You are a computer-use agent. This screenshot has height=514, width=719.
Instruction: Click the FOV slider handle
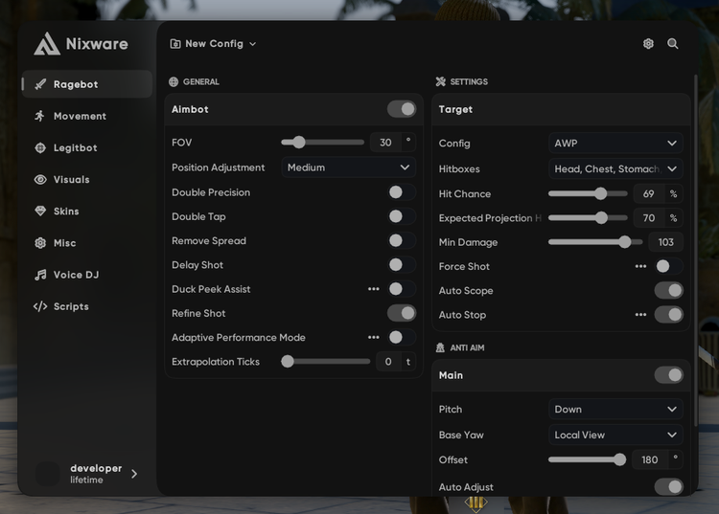click(x=298, y=143)
